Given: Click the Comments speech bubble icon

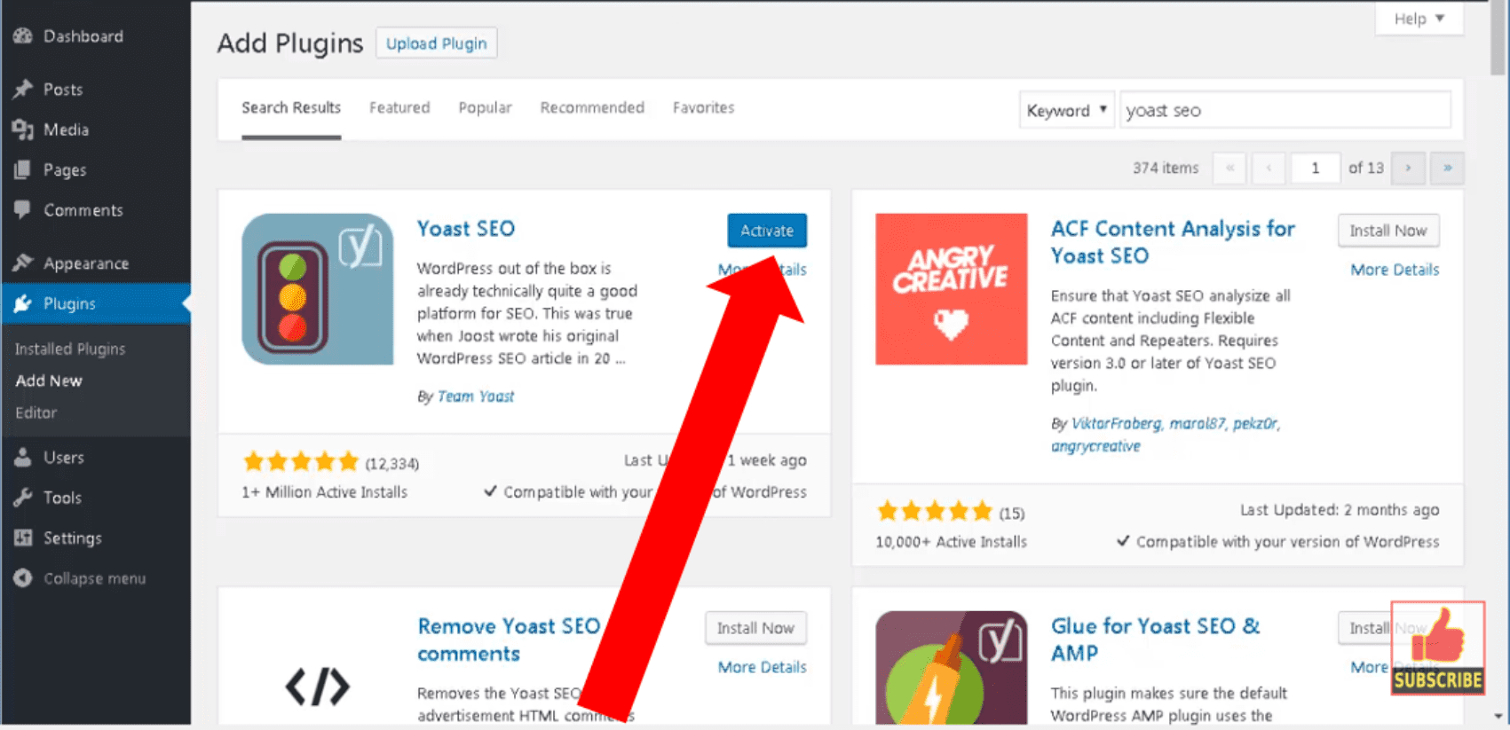Looking at the screenshot, I should [22, 210].
